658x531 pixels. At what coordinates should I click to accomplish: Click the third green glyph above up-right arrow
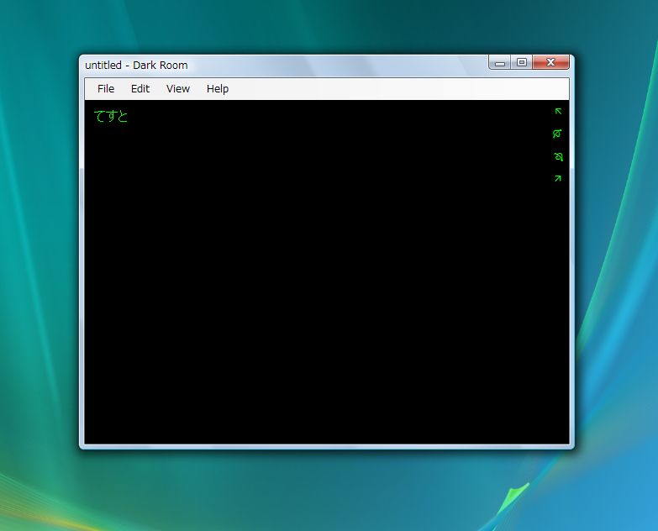tap(558, 157)
